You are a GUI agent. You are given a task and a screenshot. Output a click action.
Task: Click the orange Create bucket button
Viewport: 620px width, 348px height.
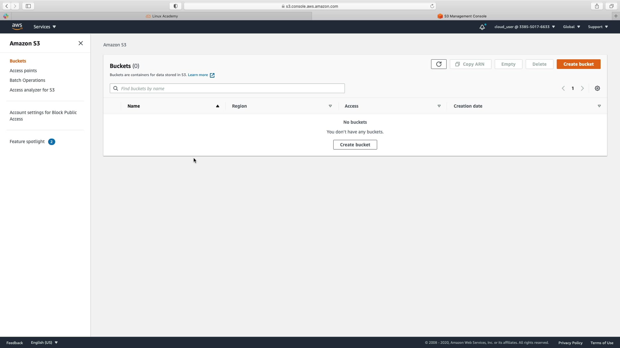tap(578, 64)
